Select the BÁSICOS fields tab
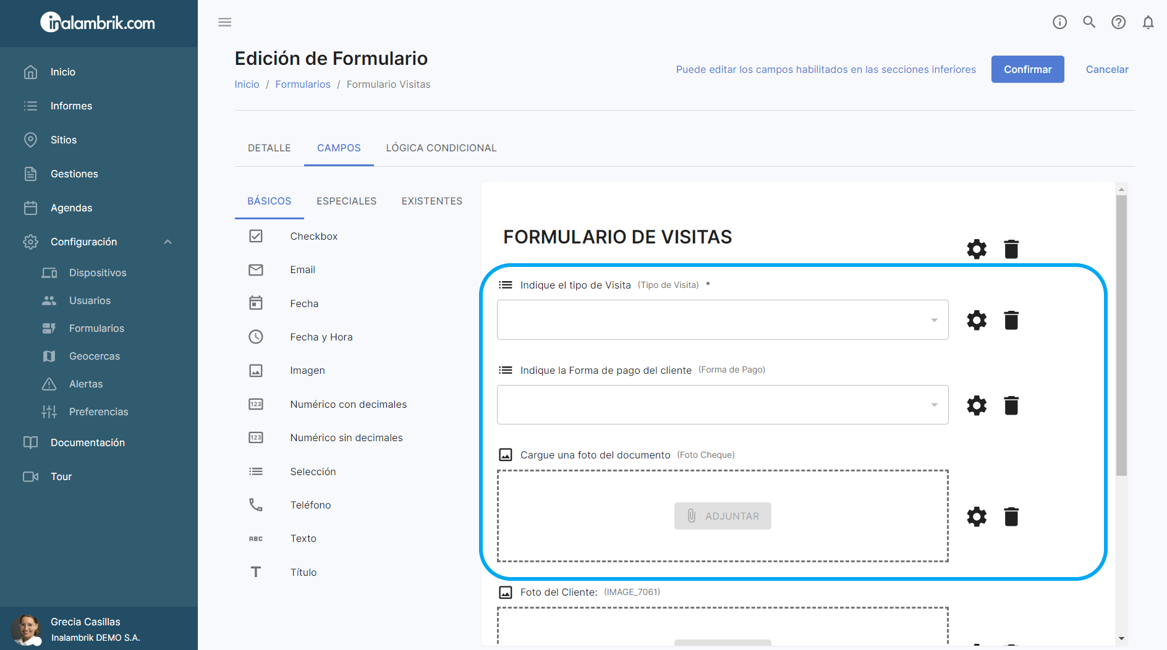1167x650 pixels. point(269,201)
